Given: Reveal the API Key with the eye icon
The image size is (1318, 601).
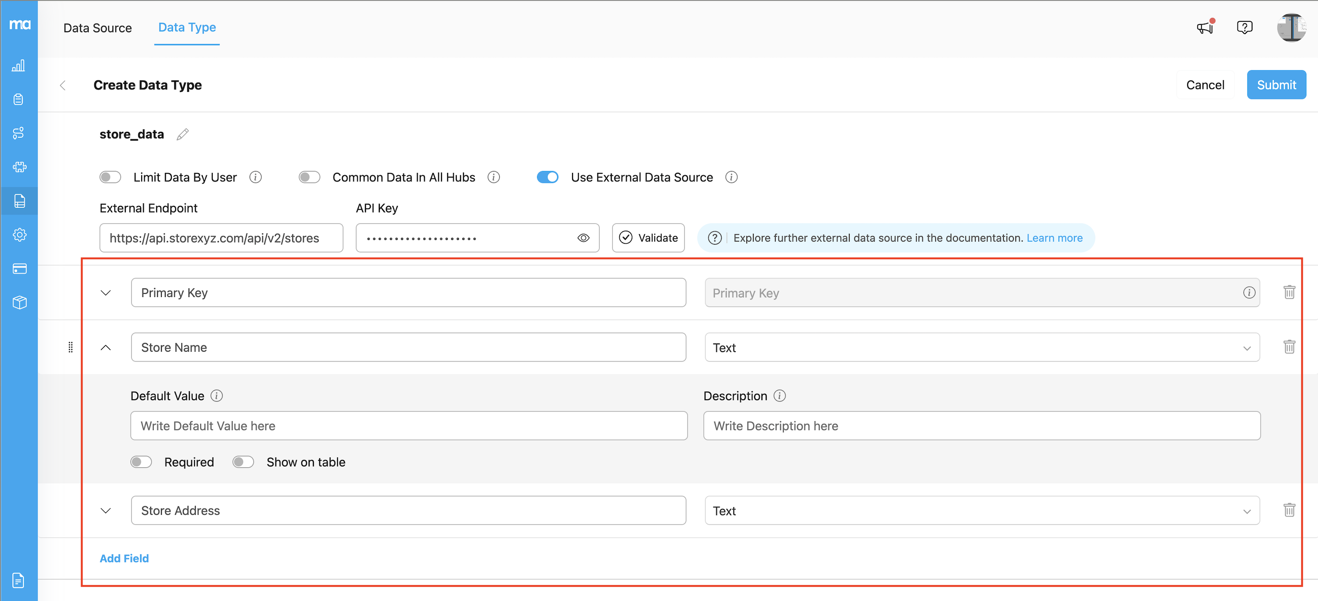Looking at the screenshot, I should pos(583,238).
